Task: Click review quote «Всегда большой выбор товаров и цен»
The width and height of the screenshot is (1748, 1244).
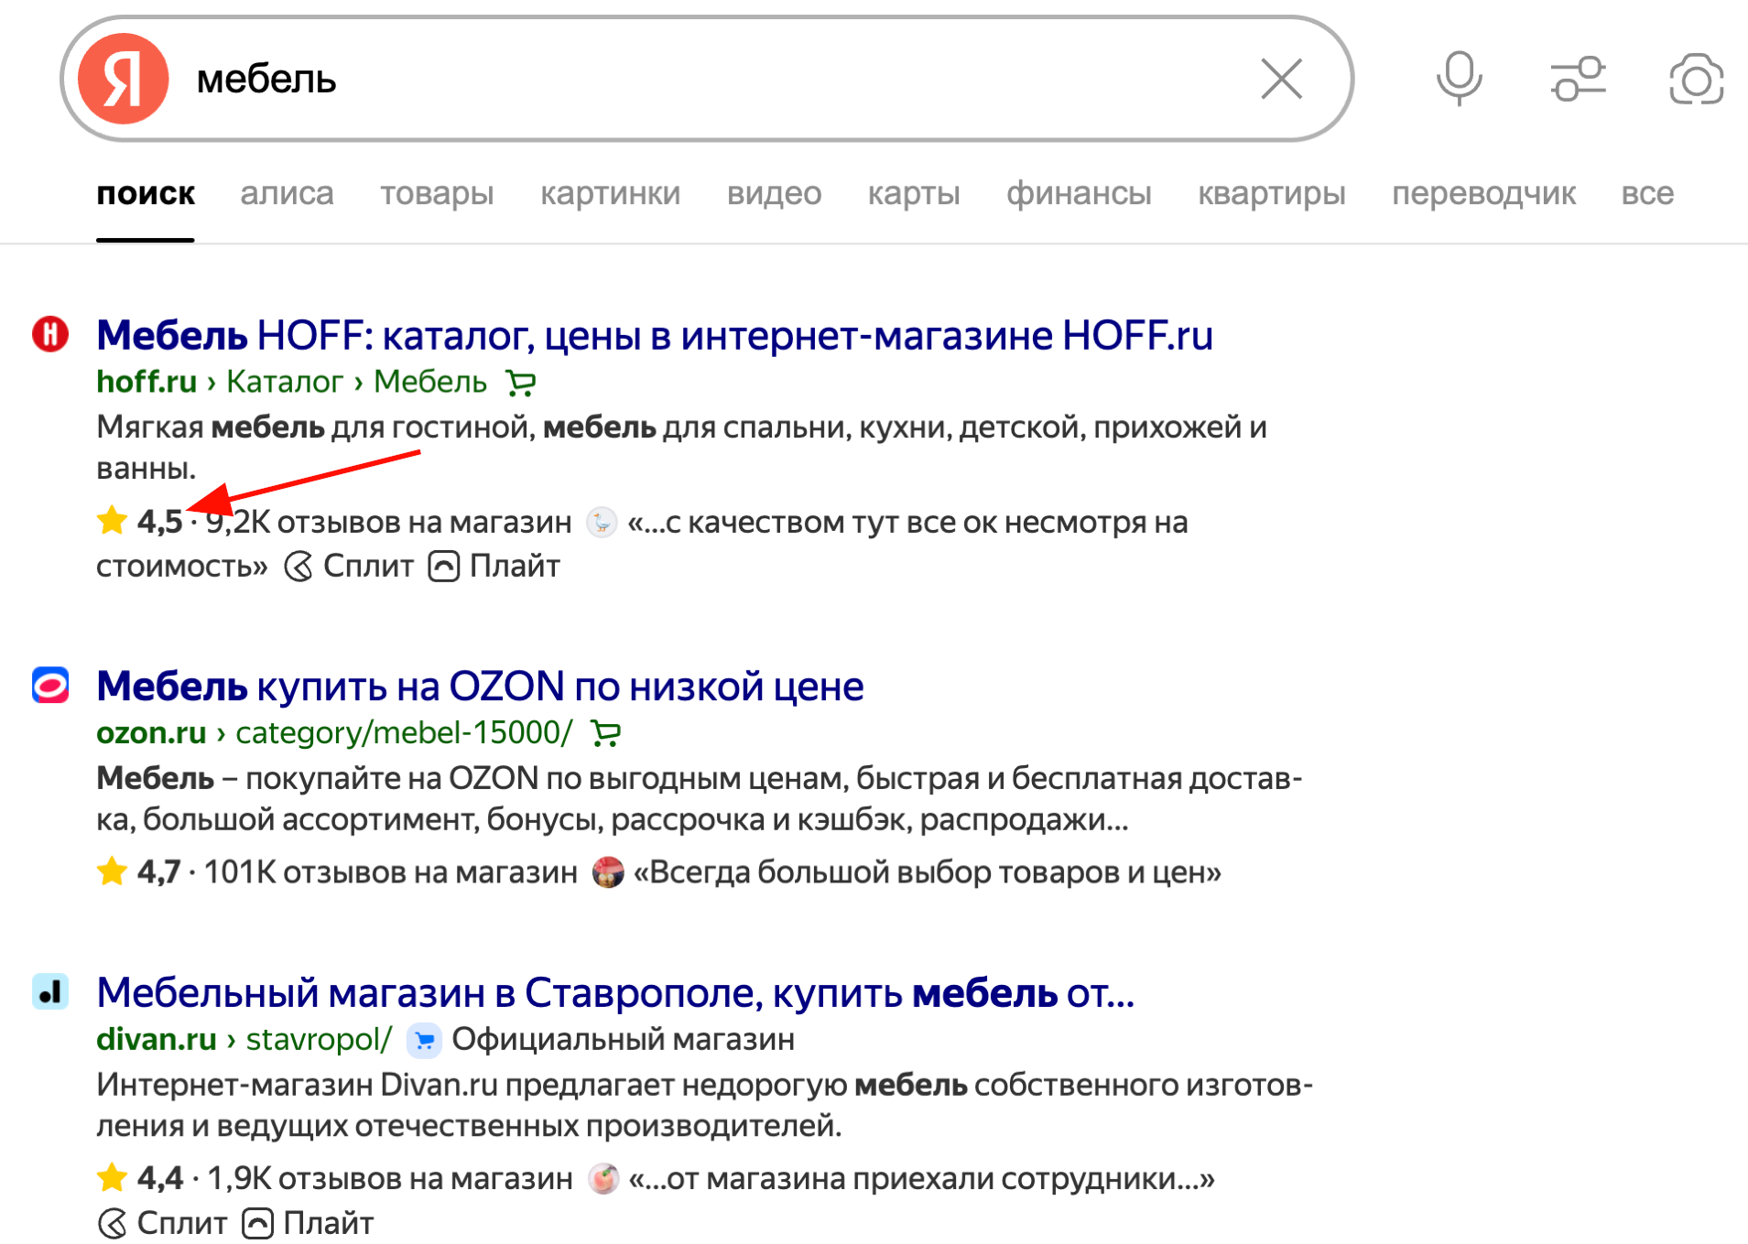Action: [x=927, y=872]
